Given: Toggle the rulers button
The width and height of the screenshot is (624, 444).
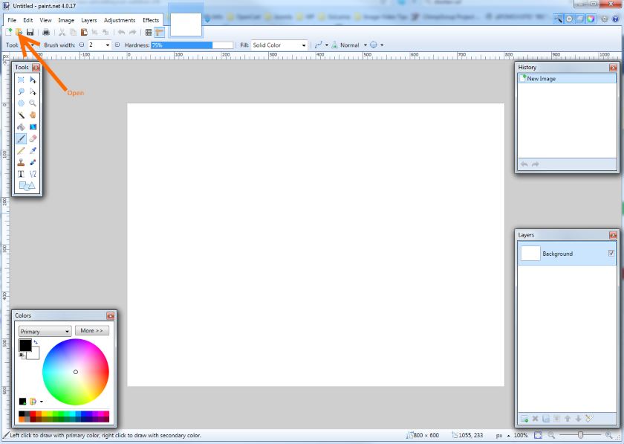Looking at the screenshot, I should point(160,33).
